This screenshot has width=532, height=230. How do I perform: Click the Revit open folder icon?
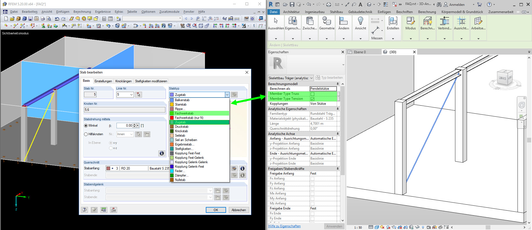[285, 4]
